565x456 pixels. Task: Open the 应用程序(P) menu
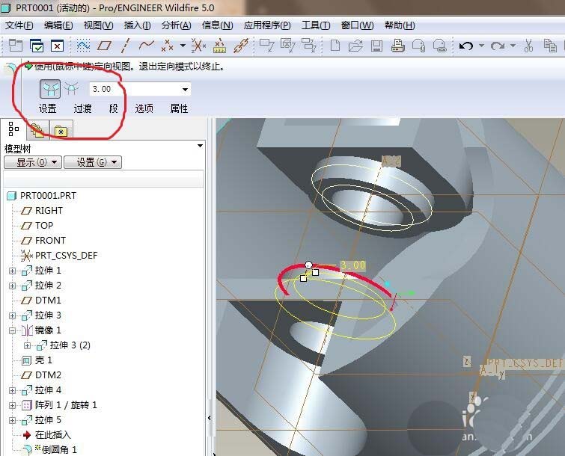tap(267, 25)
